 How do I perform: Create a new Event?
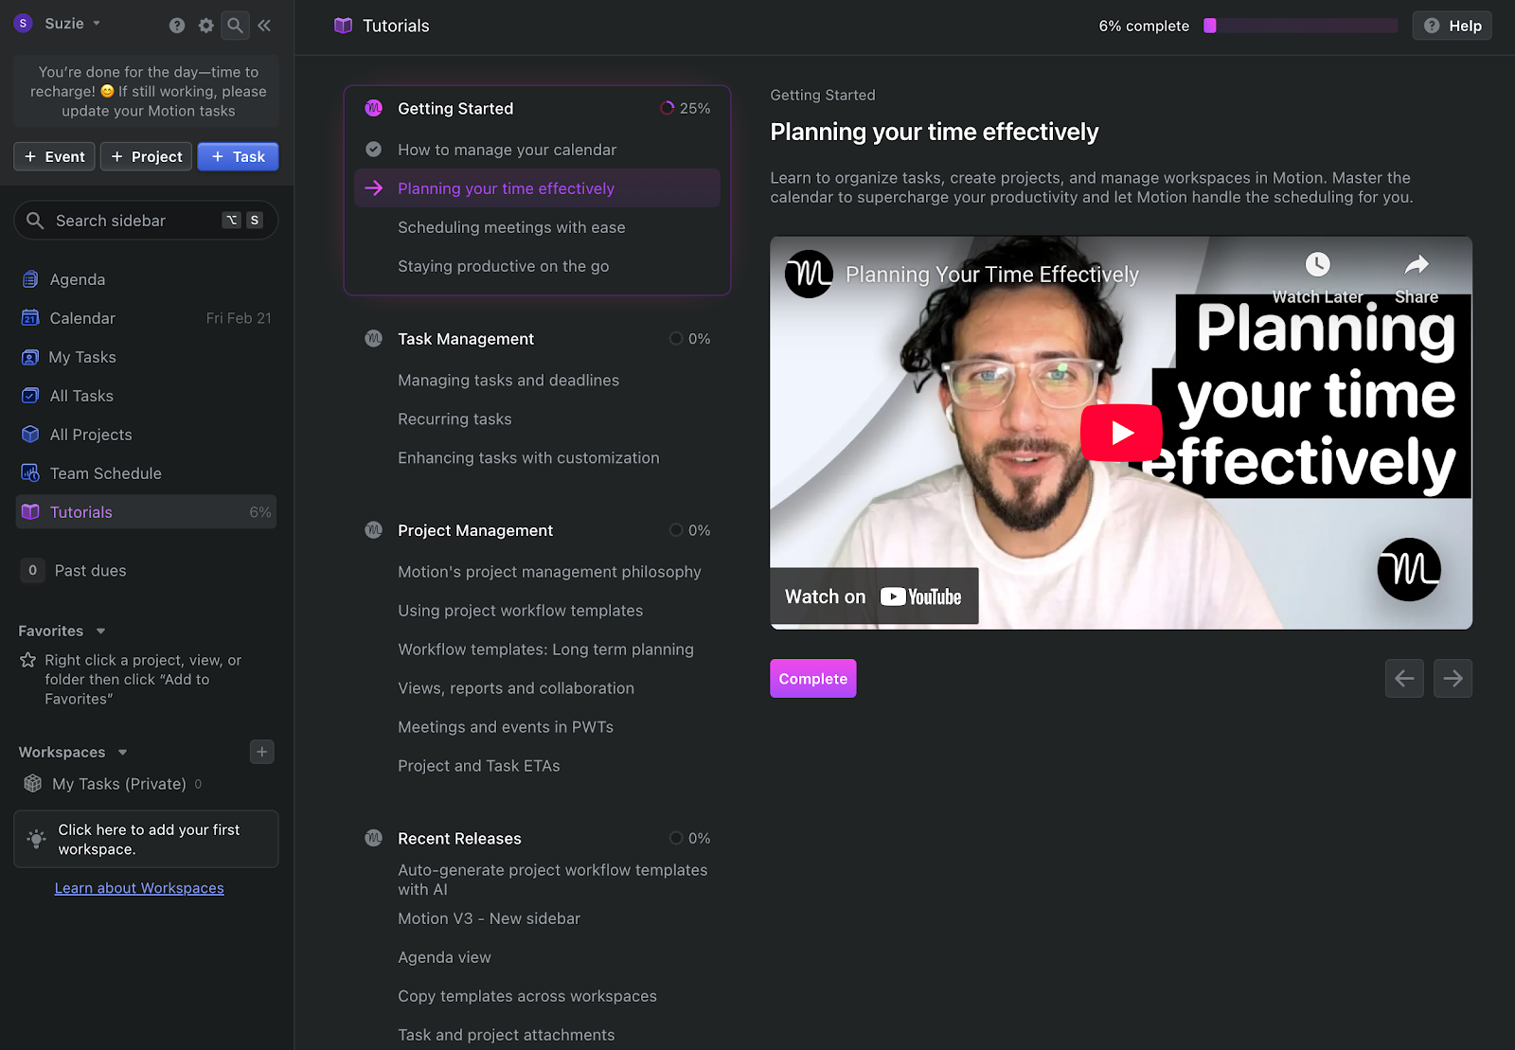coord(54,156)
